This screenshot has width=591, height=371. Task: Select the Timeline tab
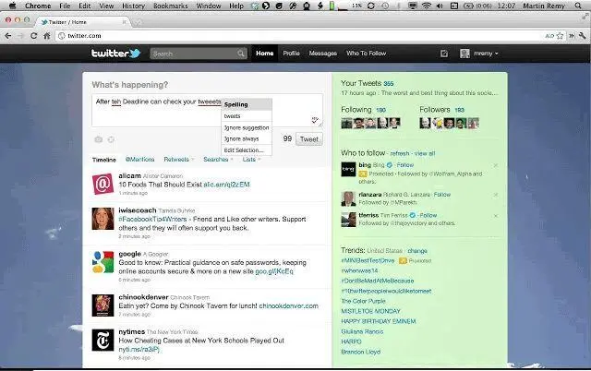point(104,160)
